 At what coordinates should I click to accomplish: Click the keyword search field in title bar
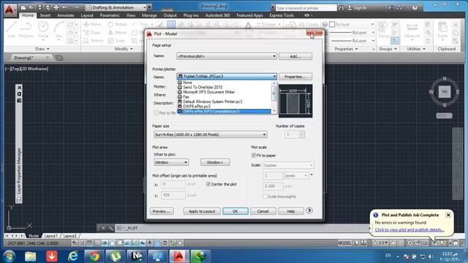pyautogui.click(x=306, y=8)
